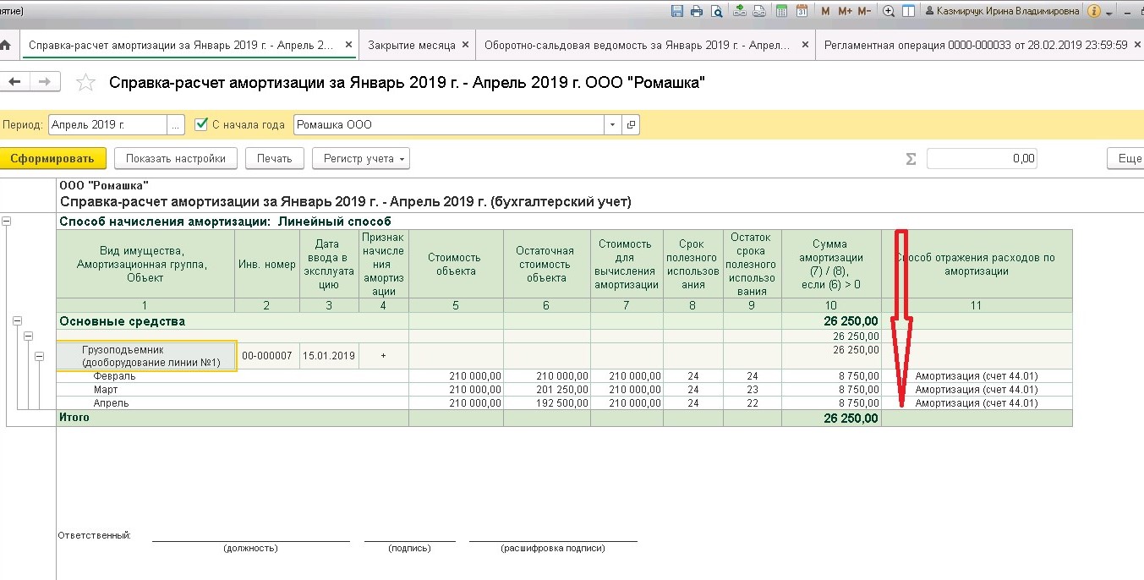Click the Print icon in top toolbar
The image size is (1144, 580).
(697, 11)
